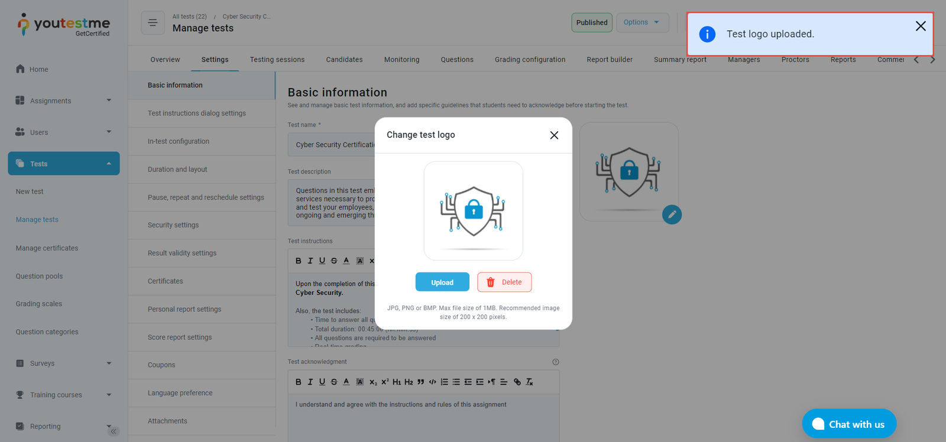Close the Change test logo dialog
The image size is (946, 442).
pos(554,135)
